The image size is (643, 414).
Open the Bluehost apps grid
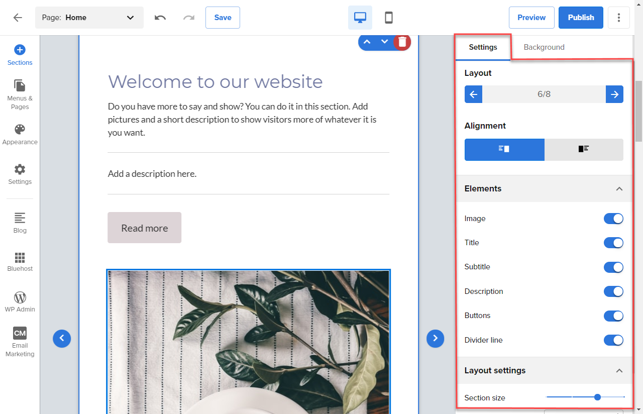[20, 262]
